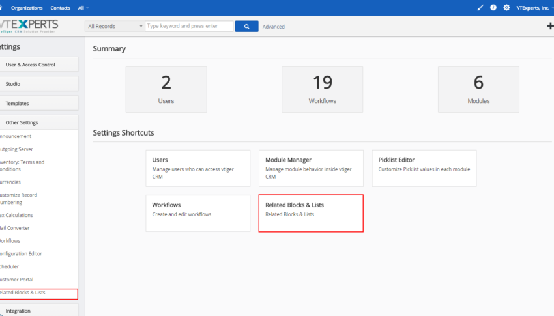
Task: Click the Advanced search link
Action: pyautogui.click(x=274, y=27)
